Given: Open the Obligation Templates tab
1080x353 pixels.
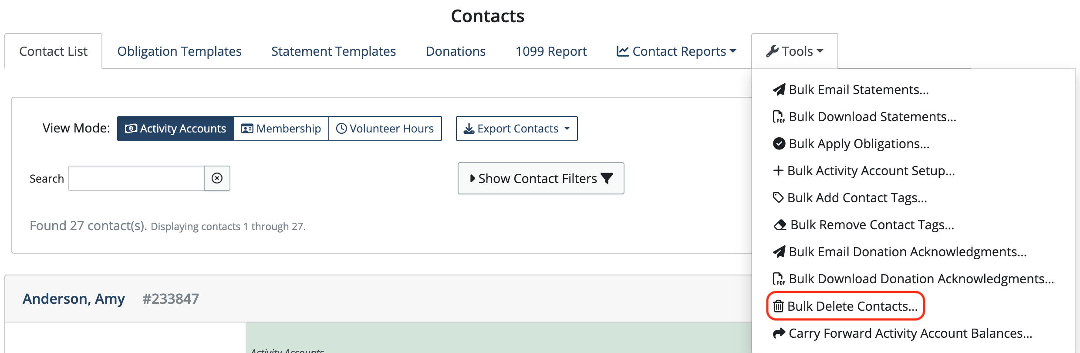Looking at the screenshot, I should (179, 51).
